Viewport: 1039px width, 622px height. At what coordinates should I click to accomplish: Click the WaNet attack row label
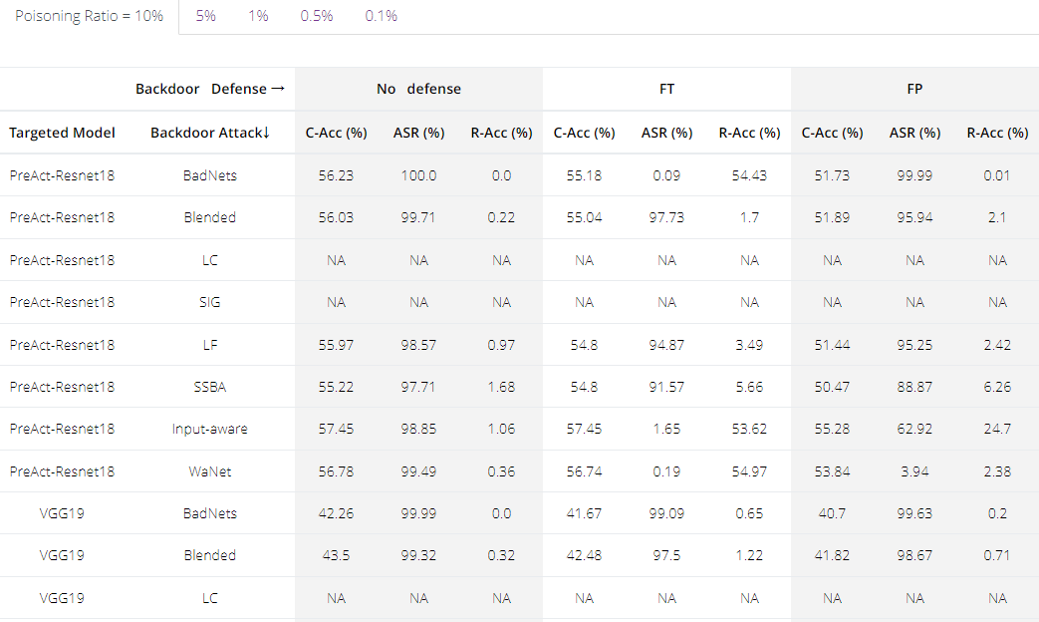210,471
